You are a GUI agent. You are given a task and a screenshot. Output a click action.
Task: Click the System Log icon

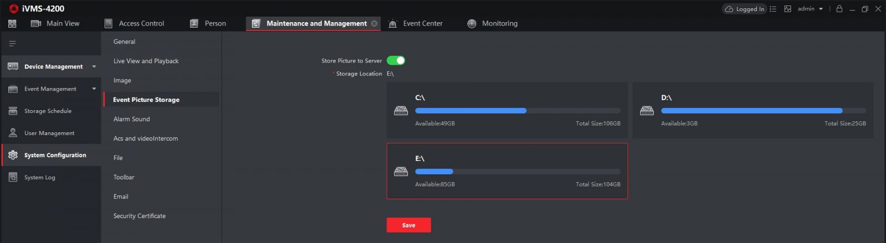coord(13,178)
